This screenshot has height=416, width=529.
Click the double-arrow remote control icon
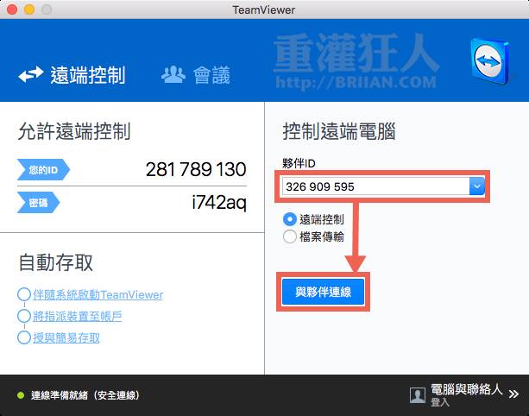[31, 74]
